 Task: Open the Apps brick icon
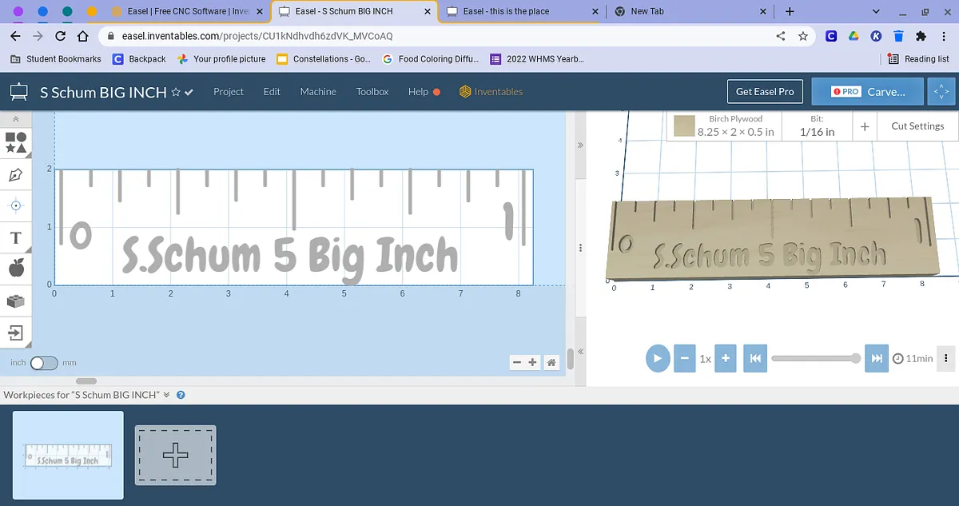[16, 301]
